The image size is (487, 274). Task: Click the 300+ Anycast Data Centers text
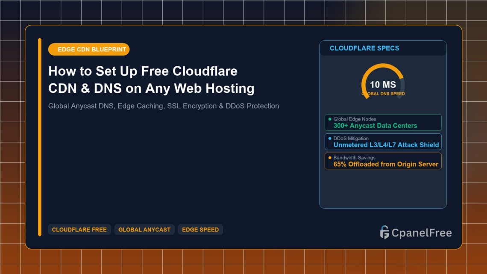[x=375, y=126]
